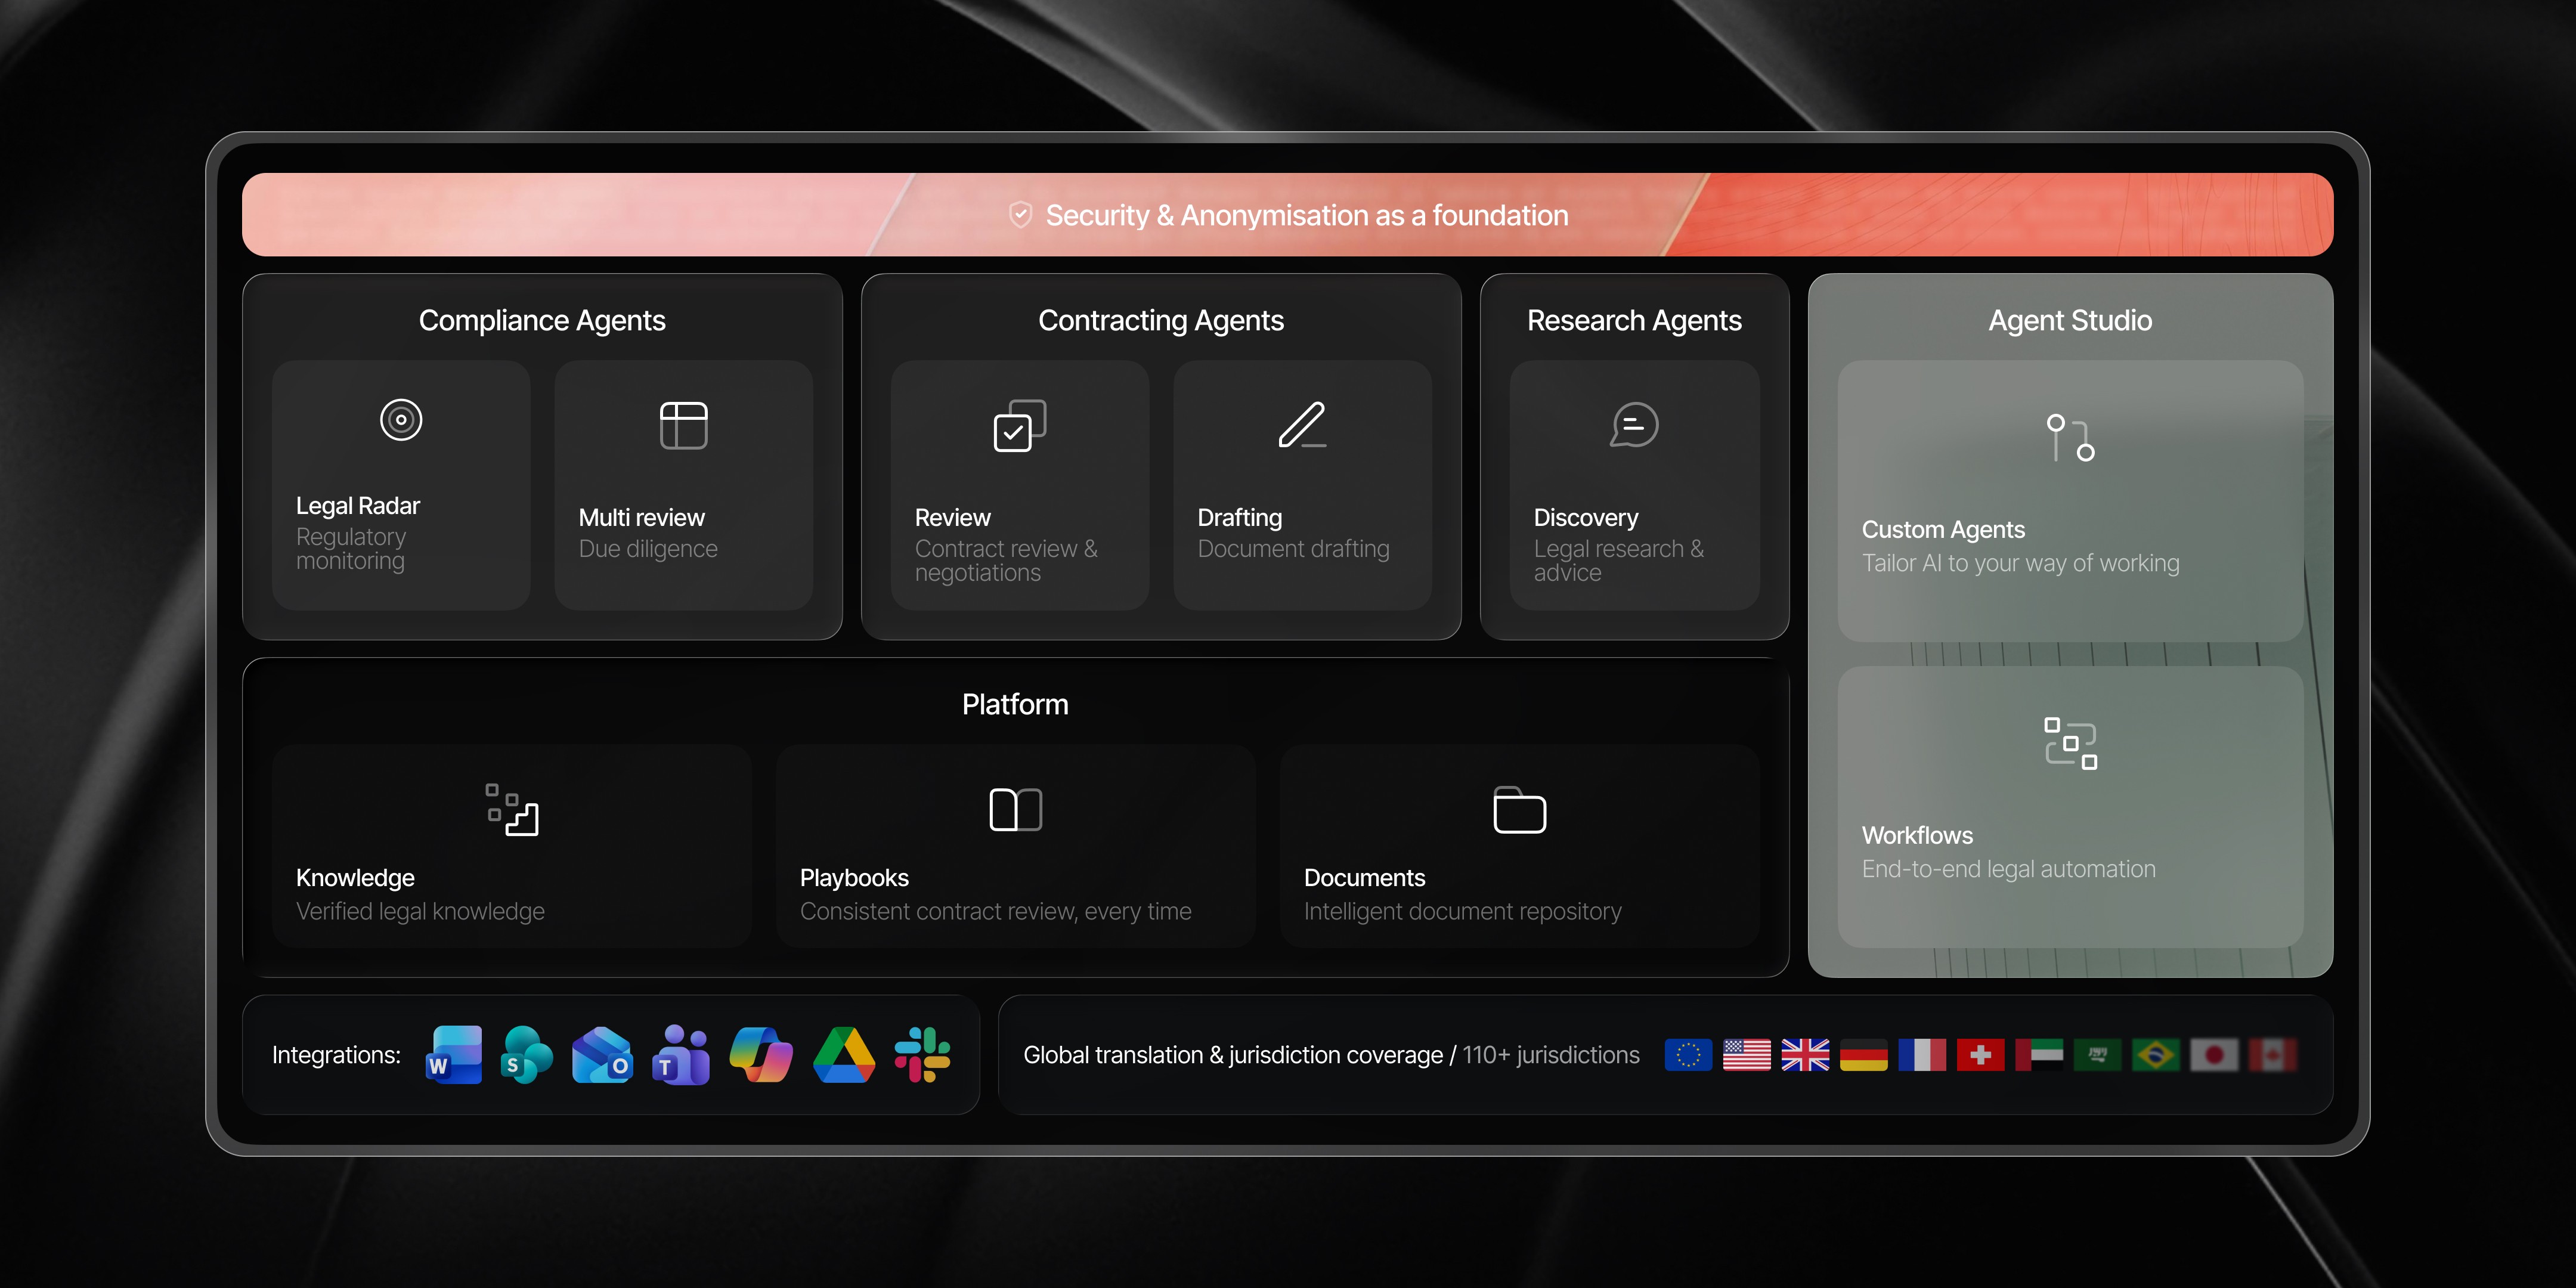Click the Discovery legal research chat icon
The height and width of the screenshot is (1288, 2576).
point(1633,423)
